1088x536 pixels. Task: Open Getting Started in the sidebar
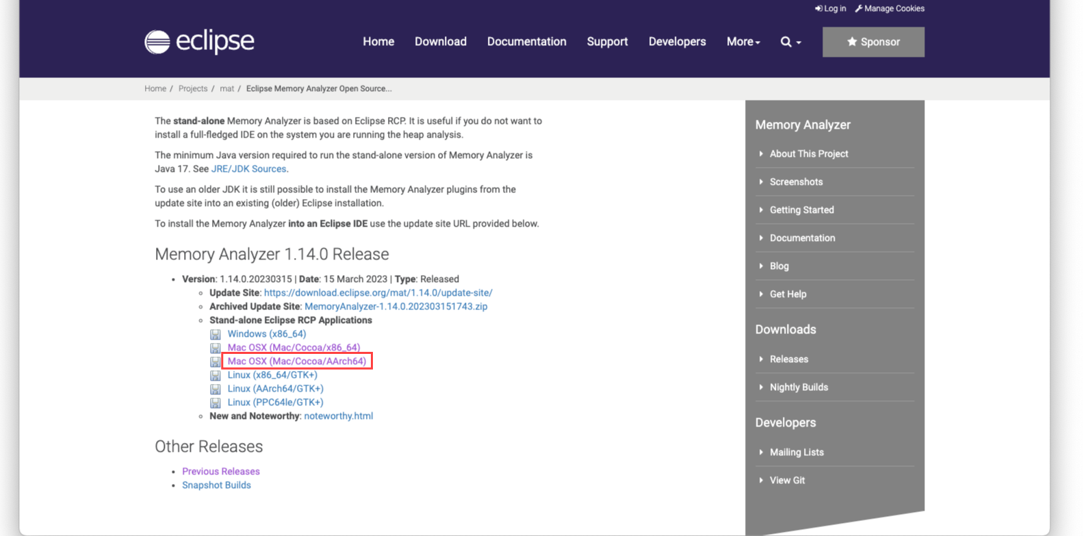(802, 209)
